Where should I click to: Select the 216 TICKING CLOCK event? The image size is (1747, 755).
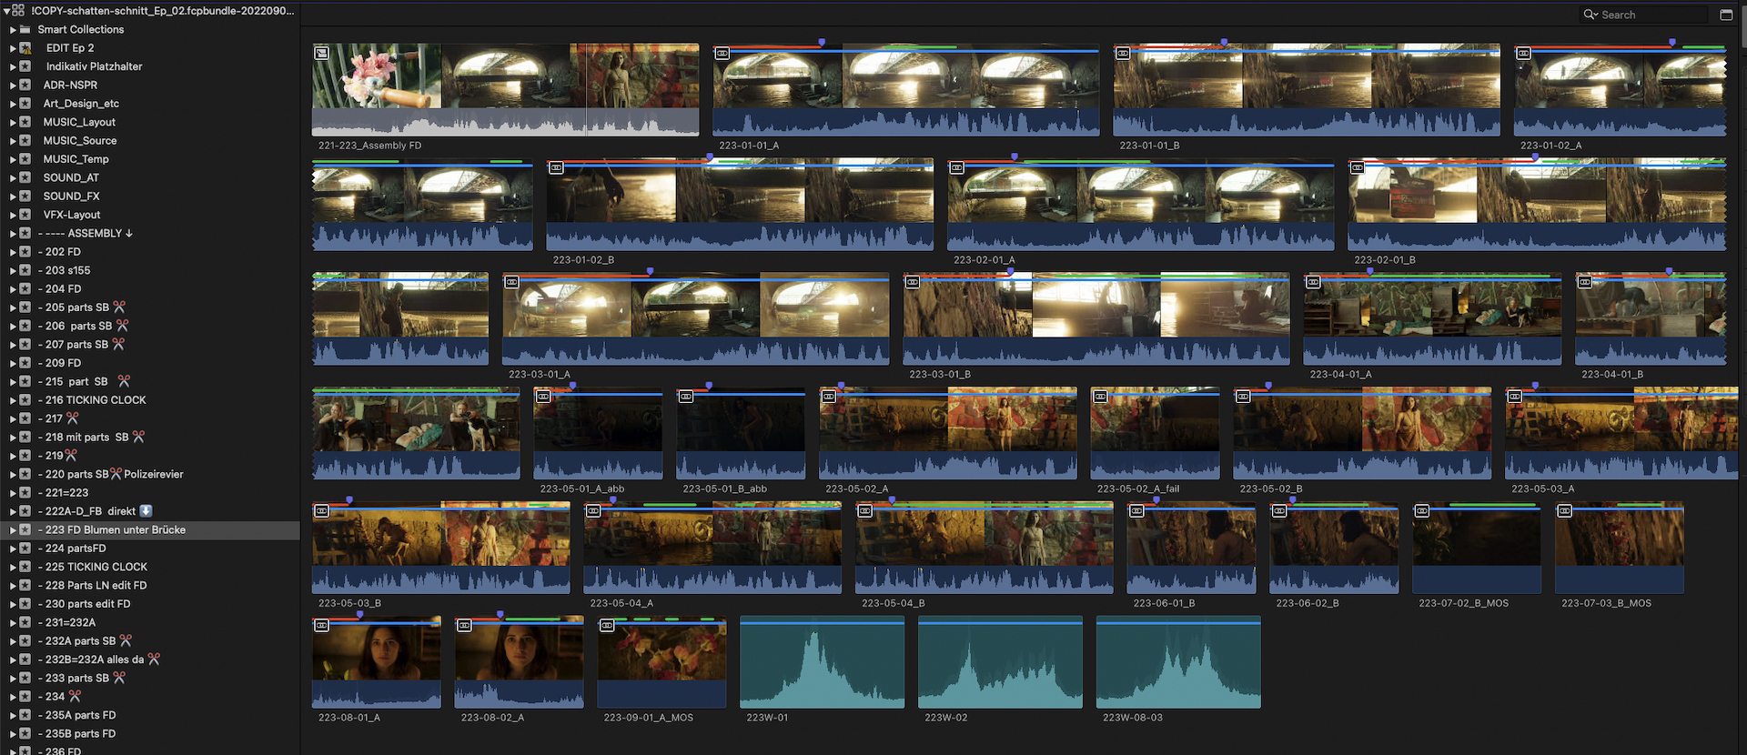96,400
